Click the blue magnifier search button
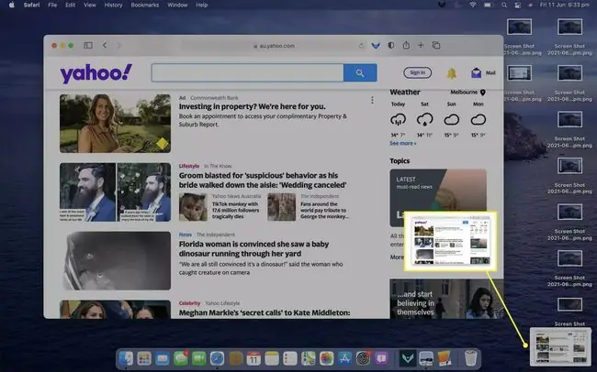 point(360,72)
